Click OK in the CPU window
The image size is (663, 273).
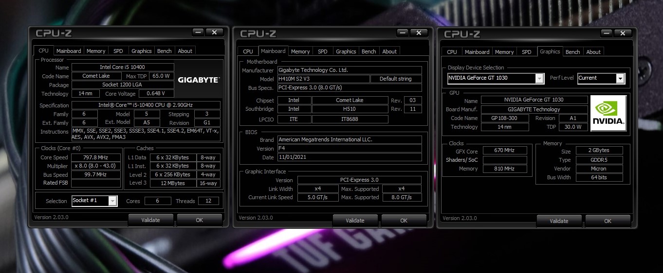click(199, 220)
